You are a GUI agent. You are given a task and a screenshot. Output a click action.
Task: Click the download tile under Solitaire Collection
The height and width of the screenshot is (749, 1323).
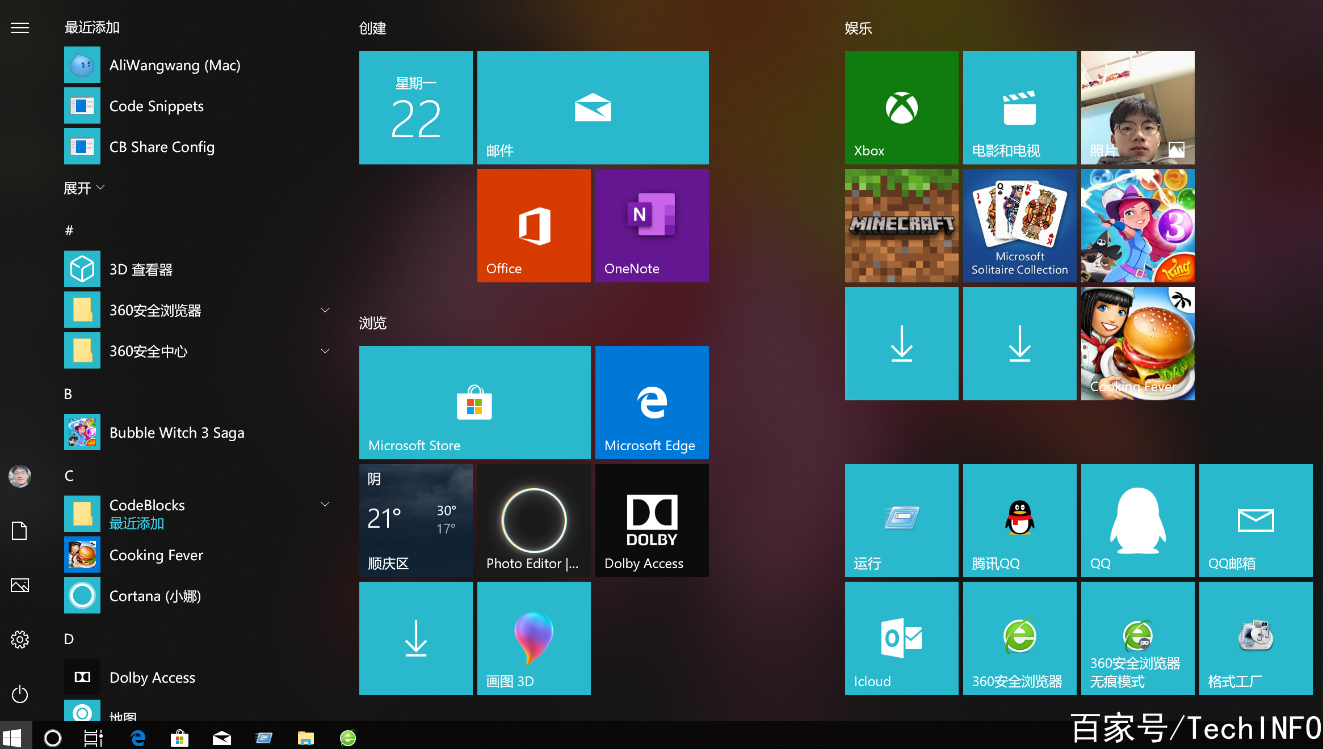coord(1019,344)
